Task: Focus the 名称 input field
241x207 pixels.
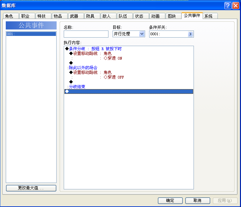Action: pos(86,34)
